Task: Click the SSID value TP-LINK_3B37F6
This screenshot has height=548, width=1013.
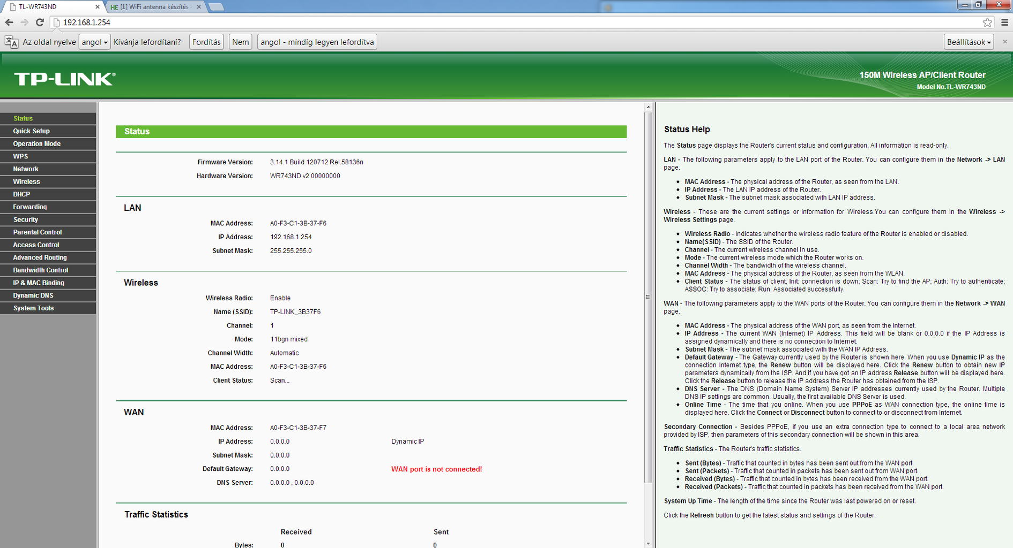Action: tap(295, 312)
